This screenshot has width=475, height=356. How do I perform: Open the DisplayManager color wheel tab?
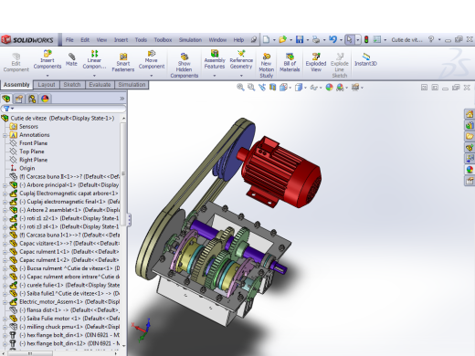coord(45,99)
